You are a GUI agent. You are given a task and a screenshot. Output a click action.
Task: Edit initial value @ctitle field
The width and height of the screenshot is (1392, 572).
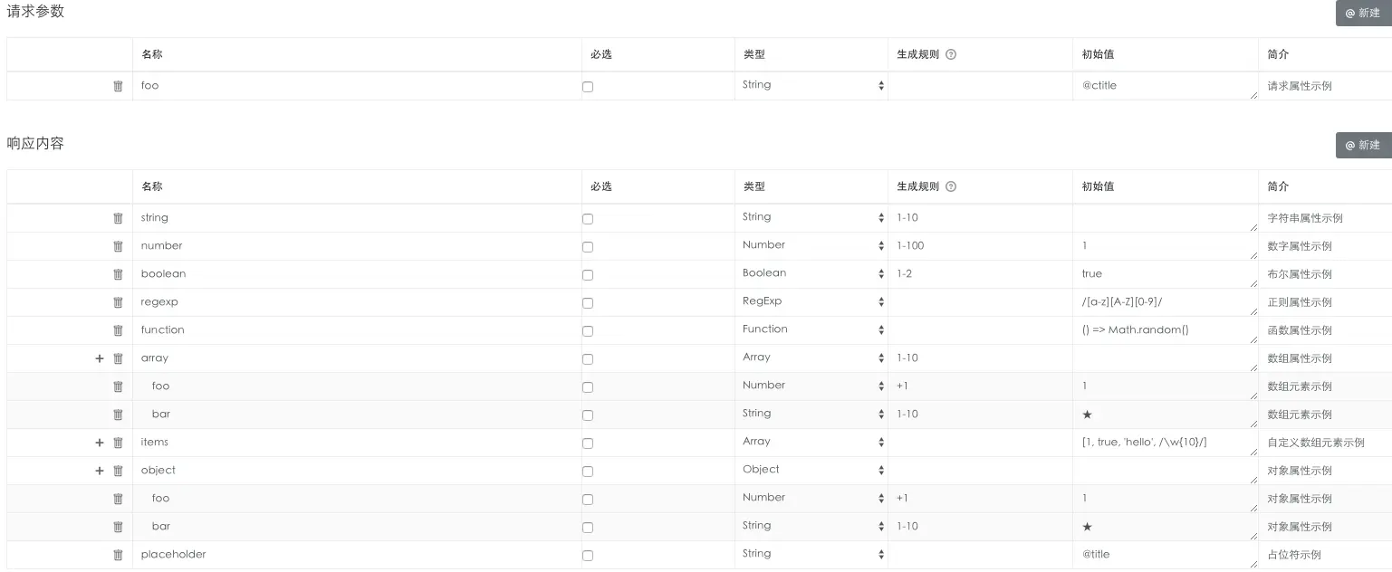pos(1165,86)
